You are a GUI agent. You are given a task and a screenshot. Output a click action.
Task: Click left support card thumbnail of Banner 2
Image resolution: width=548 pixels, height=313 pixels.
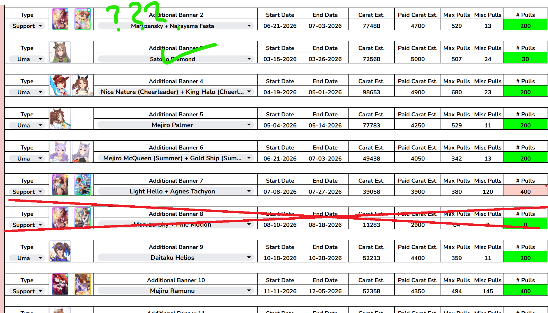(x=60, y=19)
